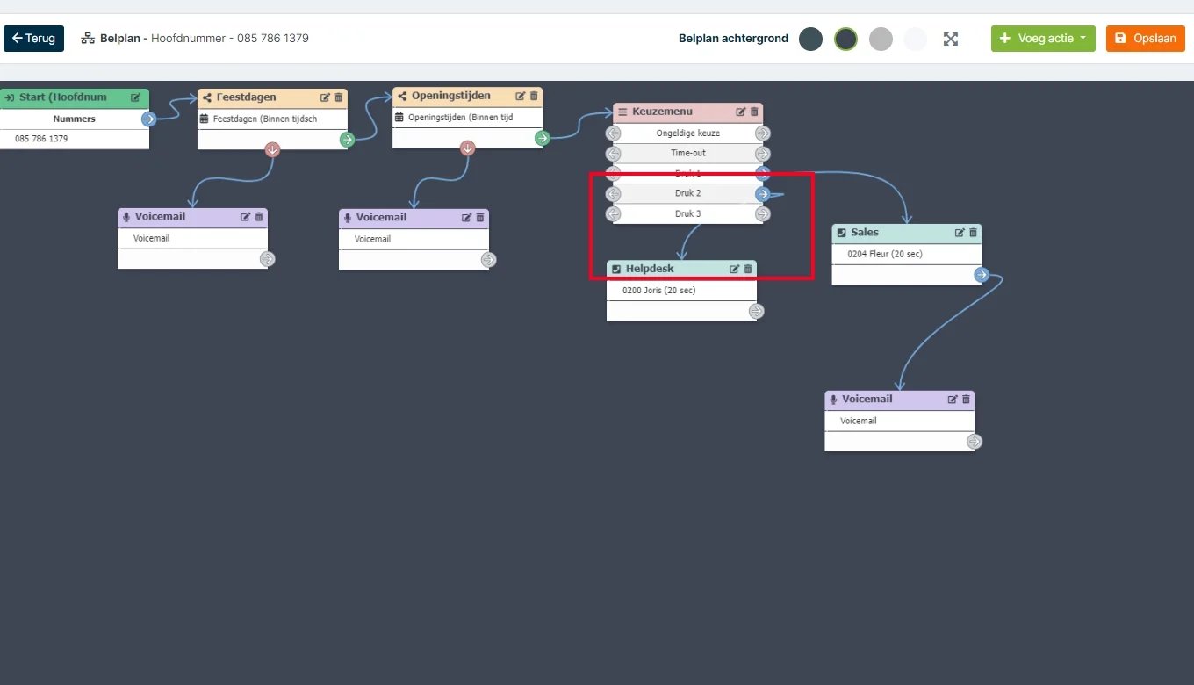Click green output connector of Openingstijden

[x=543, y=138]
